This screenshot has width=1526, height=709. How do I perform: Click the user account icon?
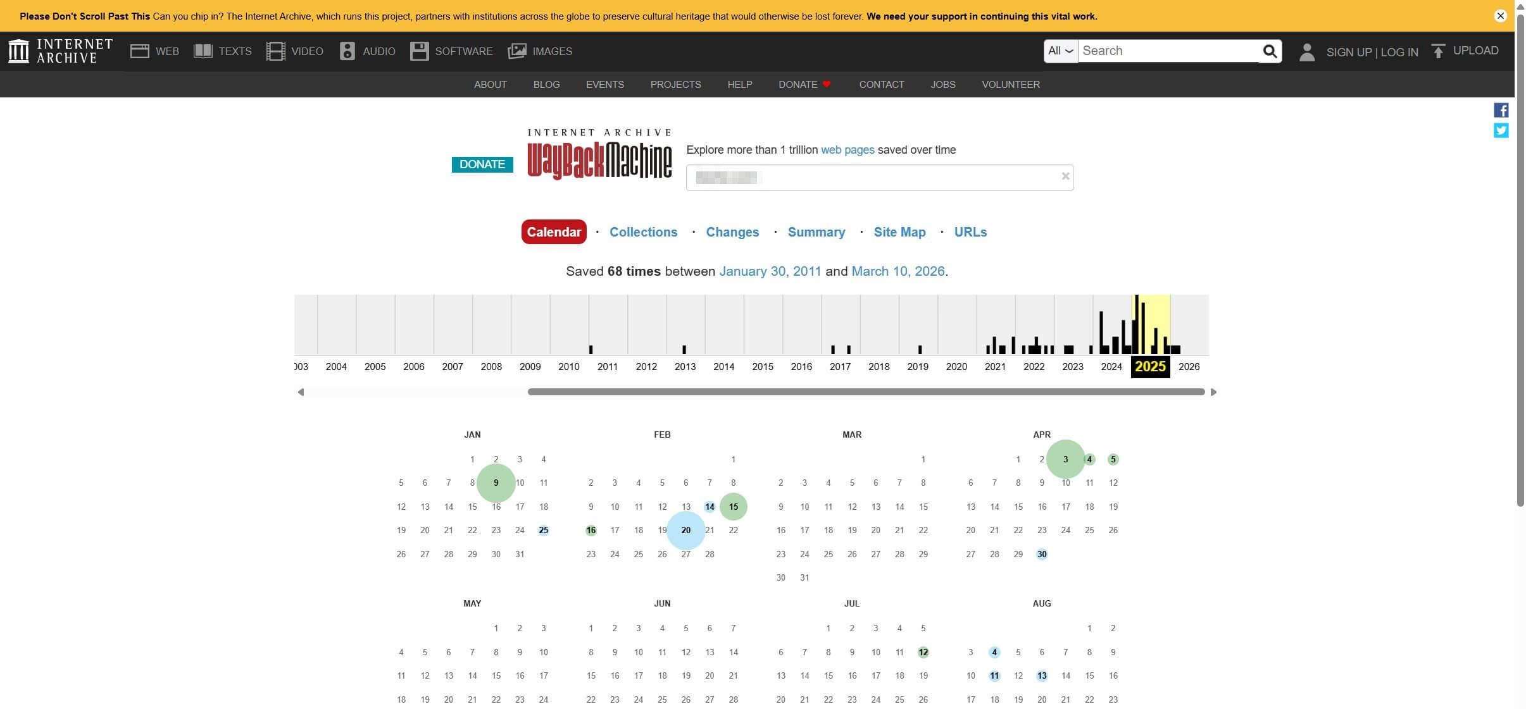tap(1306, 52)
